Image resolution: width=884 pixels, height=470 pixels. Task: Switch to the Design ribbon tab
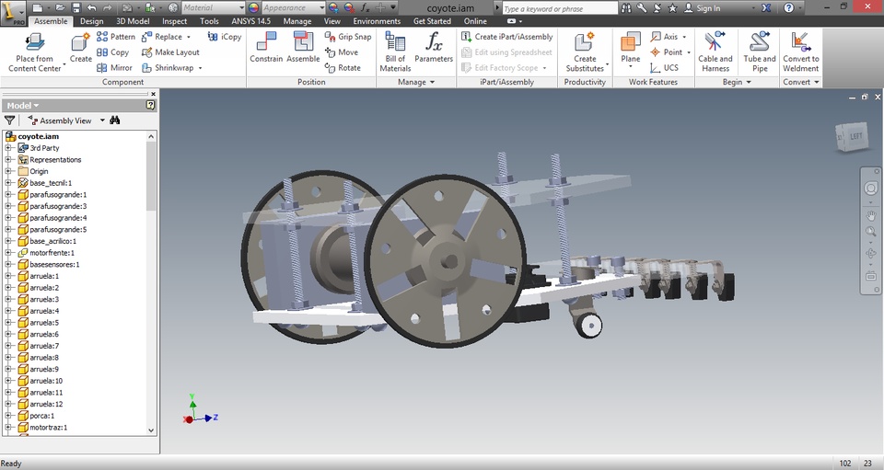(91, 21)
